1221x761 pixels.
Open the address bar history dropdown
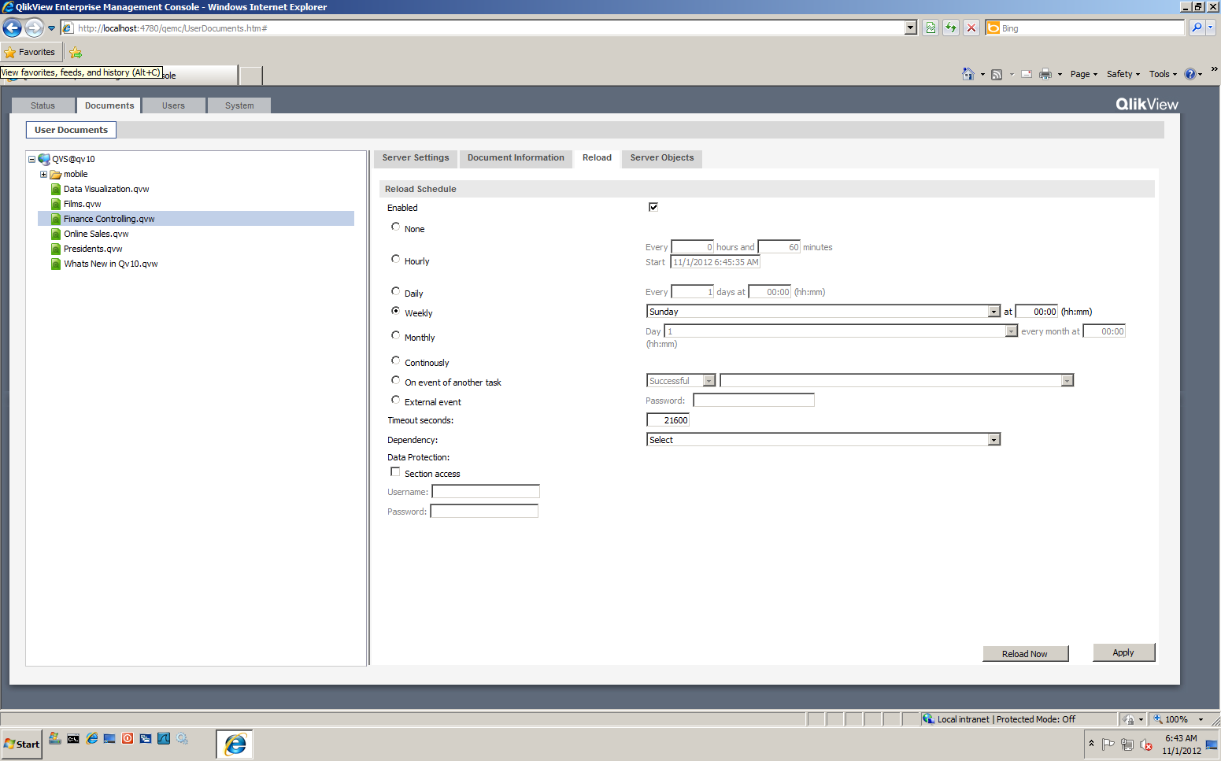pos(911,28)
